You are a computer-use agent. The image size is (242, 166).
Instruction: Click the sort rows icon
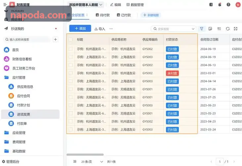[x=219, y=29]
